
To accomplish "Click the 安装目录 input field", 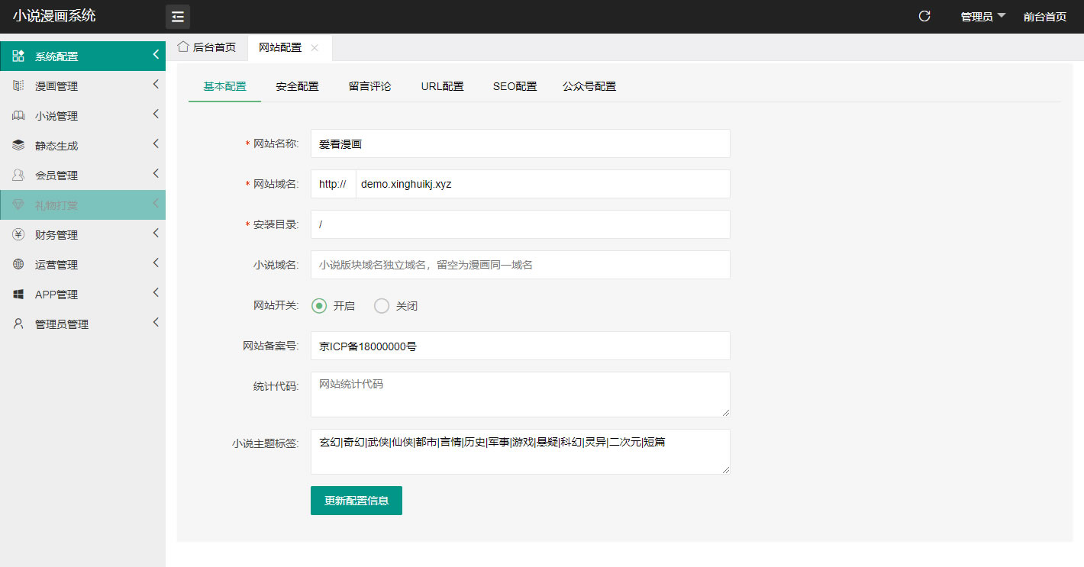I will point(521,224).
